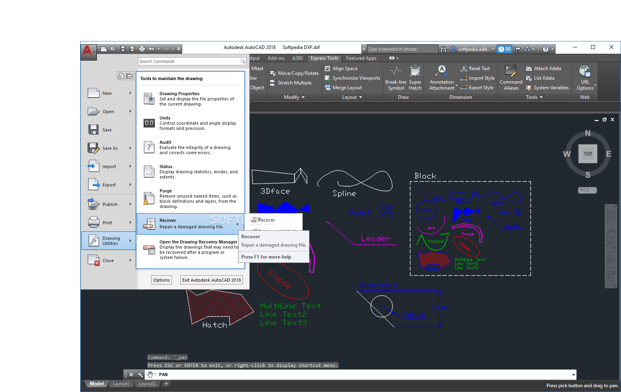Open the Drawing Recovery Manager entry
The height and width of the screenshot is (392, 621).
coord(191,250)
